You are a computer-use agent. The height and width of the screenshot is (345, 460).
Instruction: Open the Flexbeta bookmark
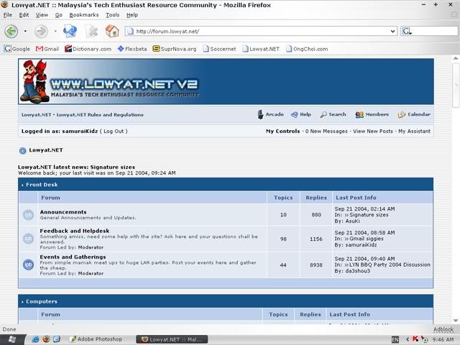(132, 49)
